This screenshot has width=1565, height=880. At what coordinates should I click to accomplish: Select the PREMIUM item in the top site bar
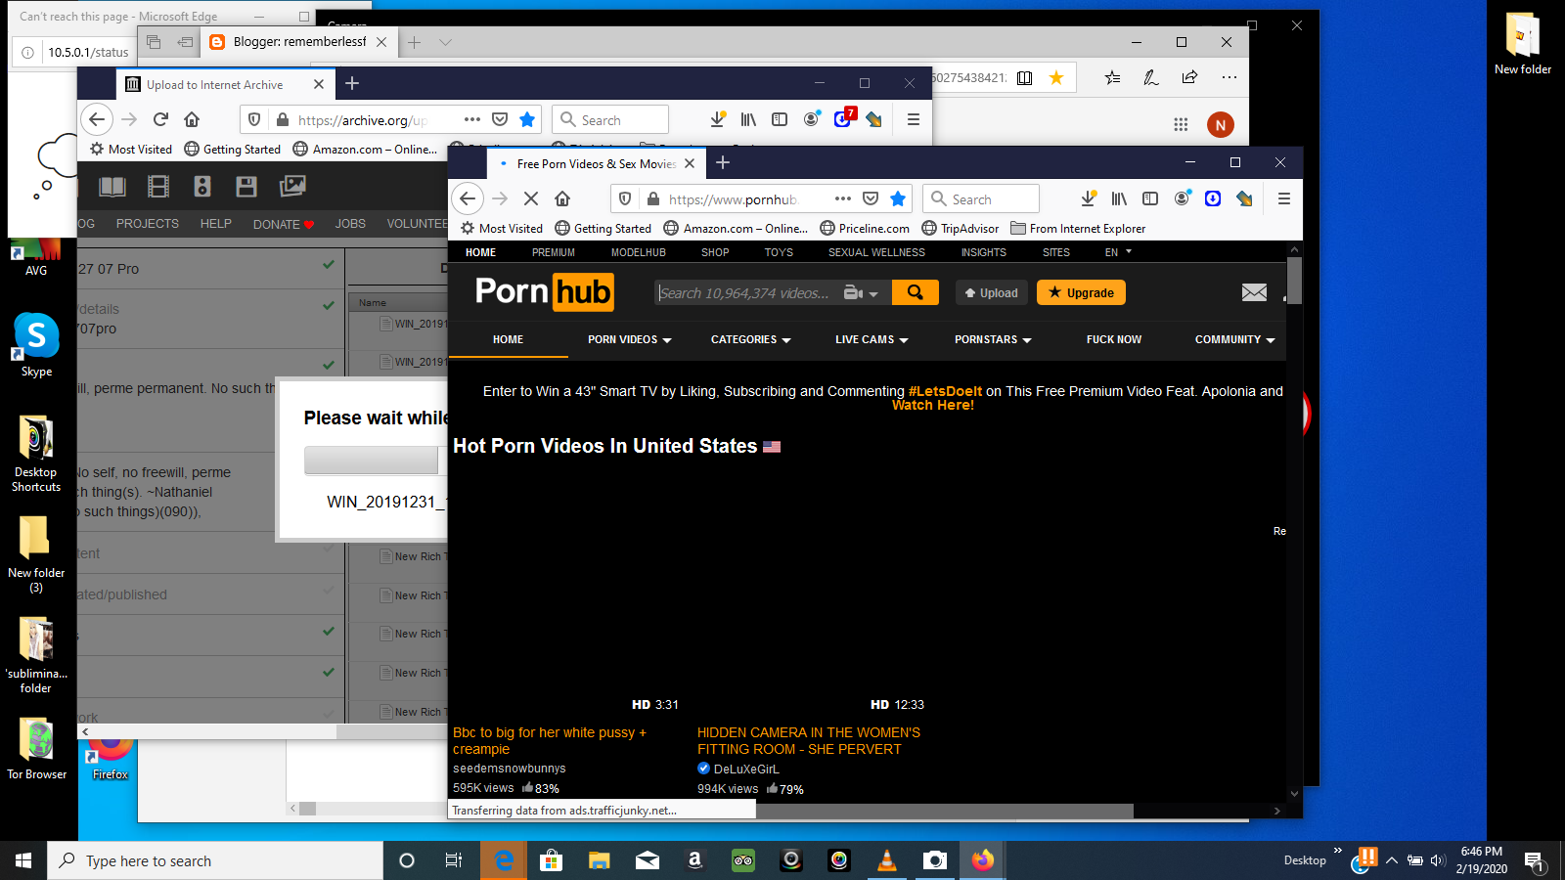coord(554,252)
